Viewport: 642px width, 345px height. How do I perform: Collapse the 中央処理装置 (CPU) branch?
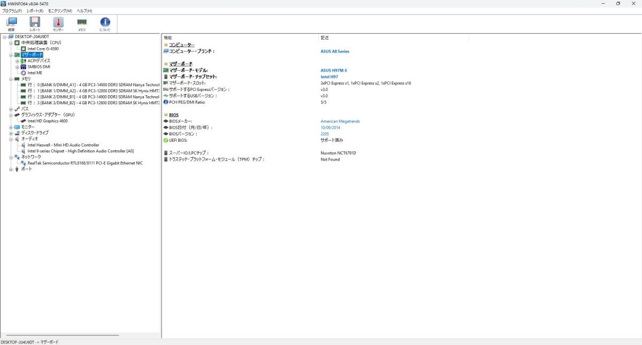point(11,43)
